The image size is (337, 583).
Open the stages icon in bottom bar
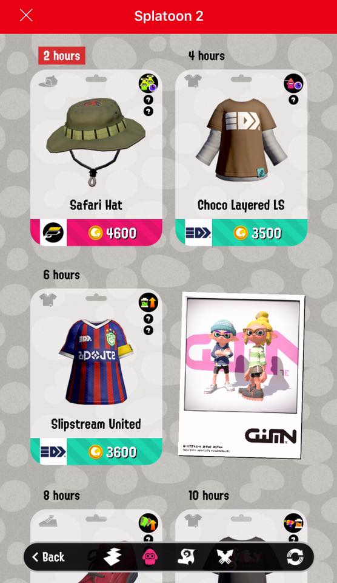(113, 557)
